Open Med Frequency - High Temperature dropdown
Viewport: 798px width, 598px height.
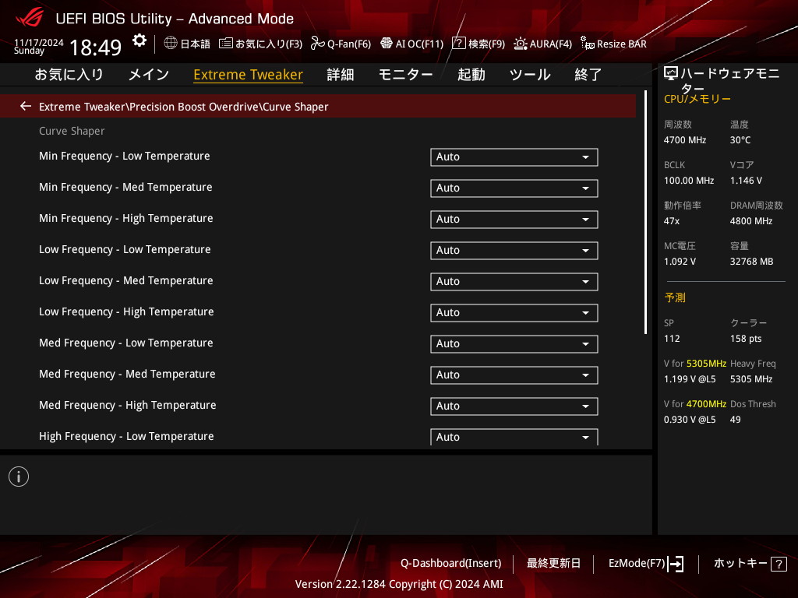click(514, 406)
